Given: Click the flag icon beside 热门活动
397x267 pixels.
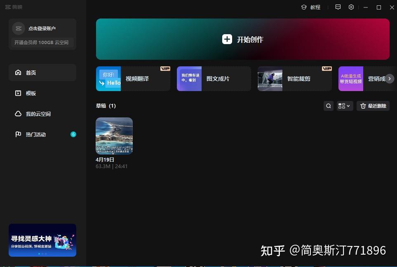Looking at the screenshot, I should click(x=18, y=134).
